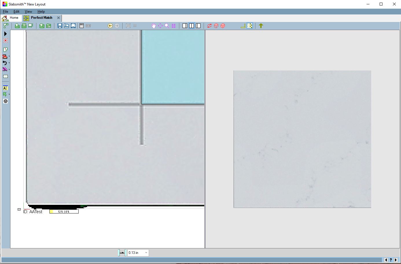Select the black arrow pointer tool
The image size is (401, 264).
click(5, 34)
